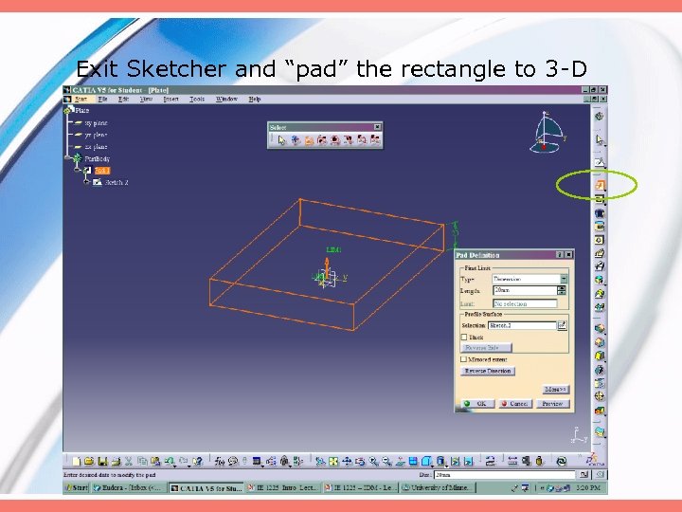
Task: Click the Preview button
Action: [552, 404]
